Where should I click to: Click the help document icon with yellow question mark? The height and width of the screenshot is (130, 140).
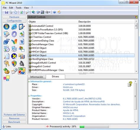[130, 84]
